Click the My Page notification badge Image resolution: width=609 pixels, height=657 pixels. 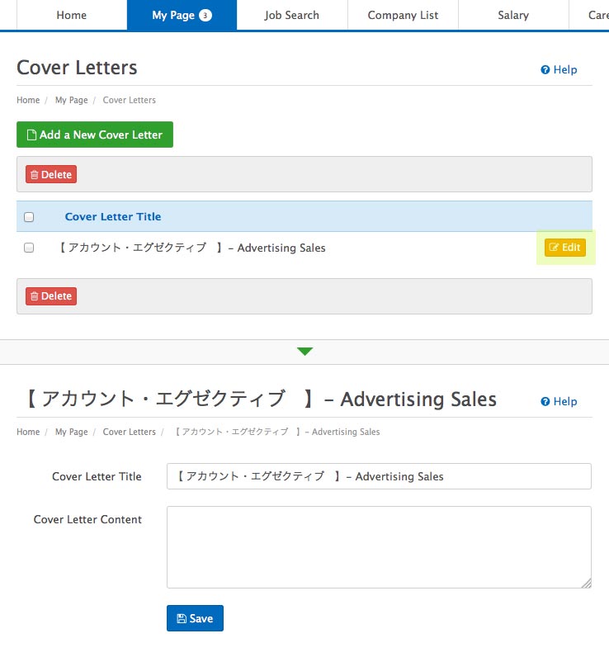click(205, 15)
